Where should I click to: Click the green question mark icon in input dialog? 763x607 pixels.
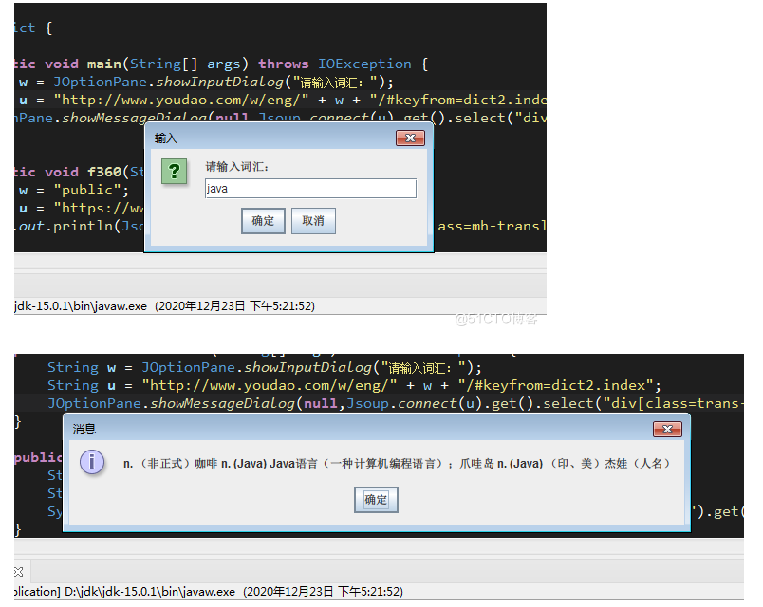click(174, 172)
